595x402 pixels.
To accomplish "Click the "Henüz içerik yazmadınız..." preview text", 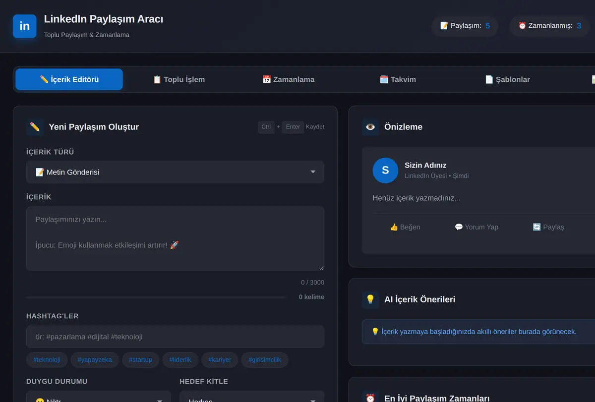I will coord(416,198).
